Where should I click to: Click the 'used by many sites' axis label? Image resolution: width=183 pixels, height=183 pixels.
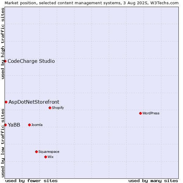tap(153, 181)
